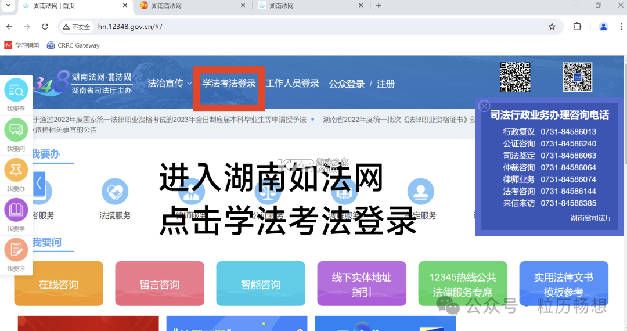This screenshot has height=331, width=627.
Task: Click 司法鉴定 0731-84586063 entry
Action: coord(549,156)
